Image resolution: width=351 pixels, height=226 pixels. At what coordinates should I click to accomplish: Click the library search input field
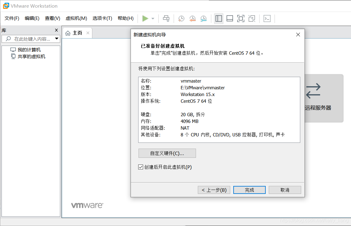coord(31,39)
